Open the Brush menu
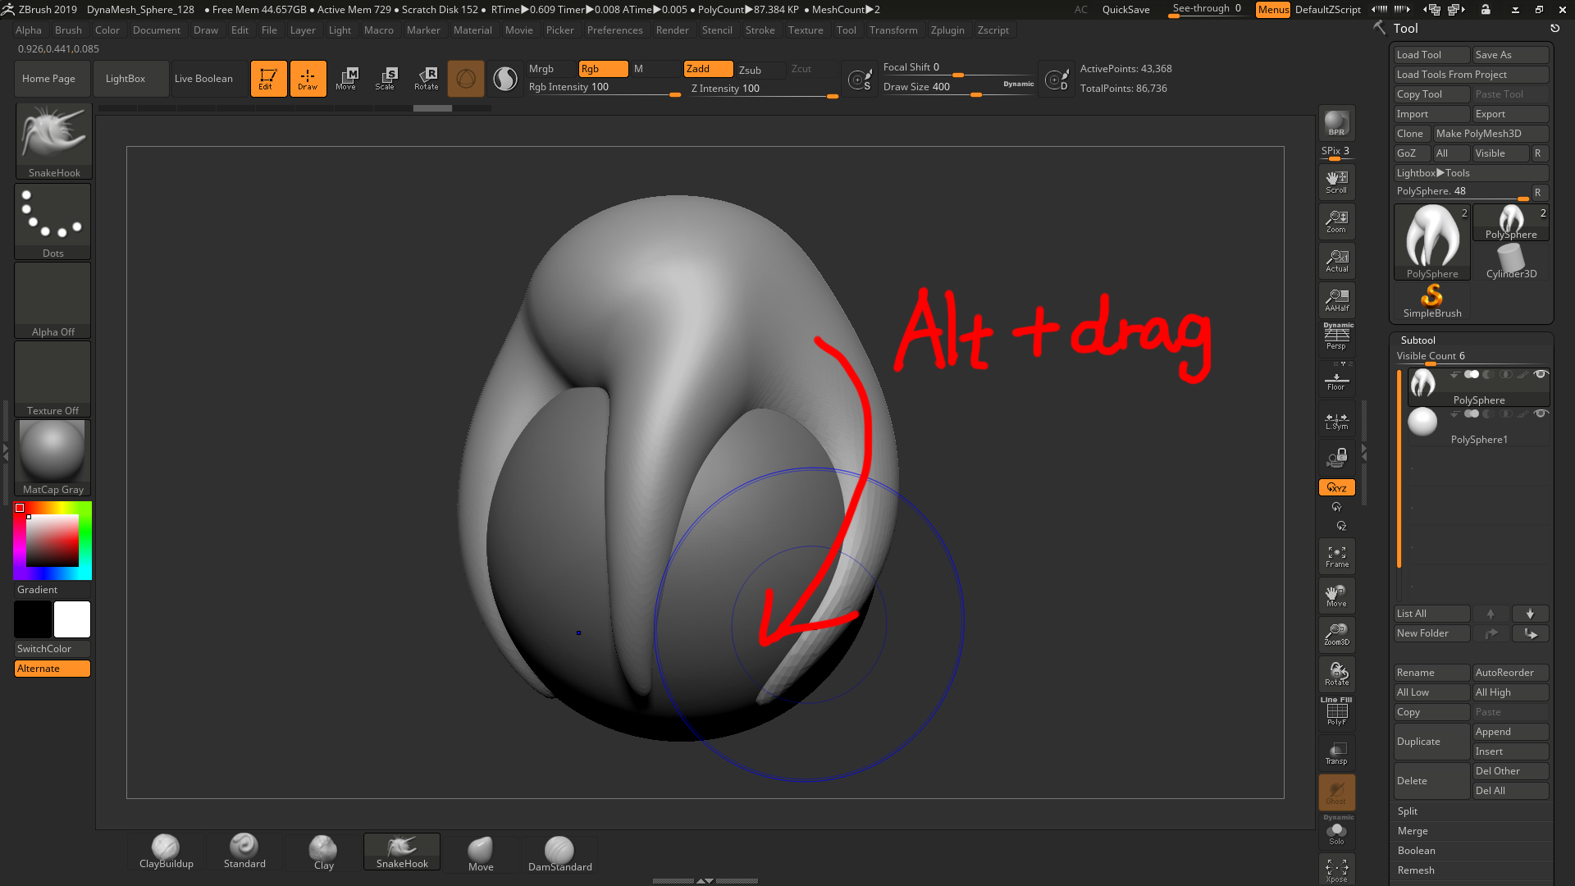 [68, 30]
